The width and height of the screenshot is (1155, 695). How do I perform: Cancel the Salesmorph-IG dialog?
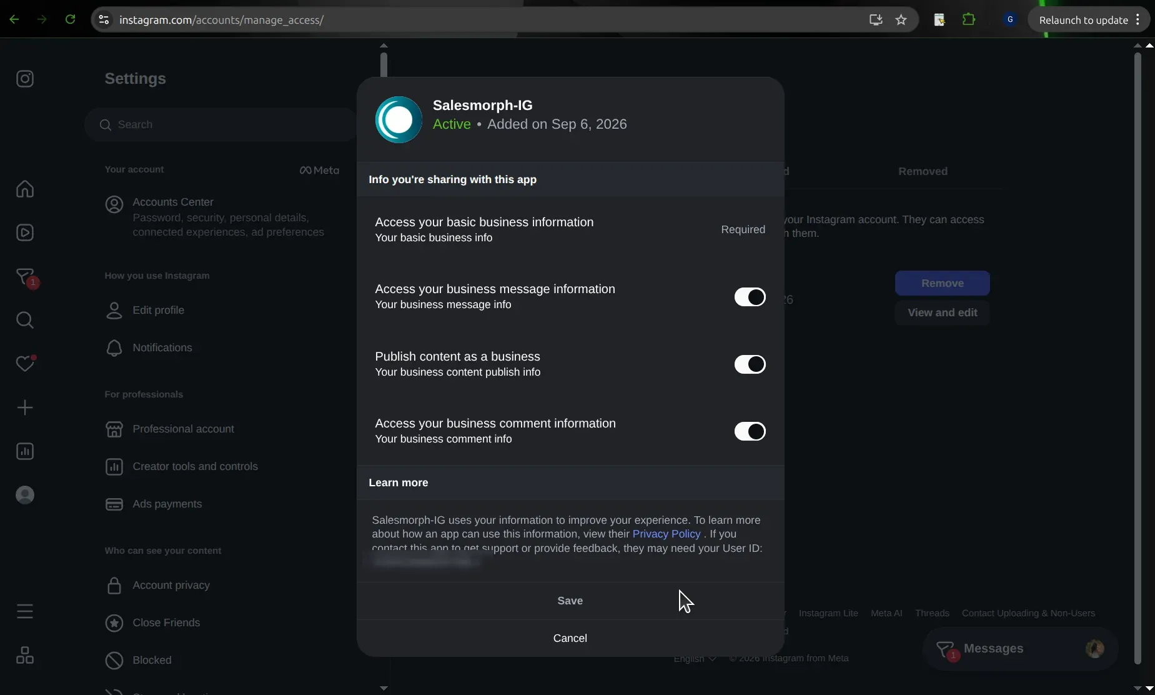tap(570, 638)
